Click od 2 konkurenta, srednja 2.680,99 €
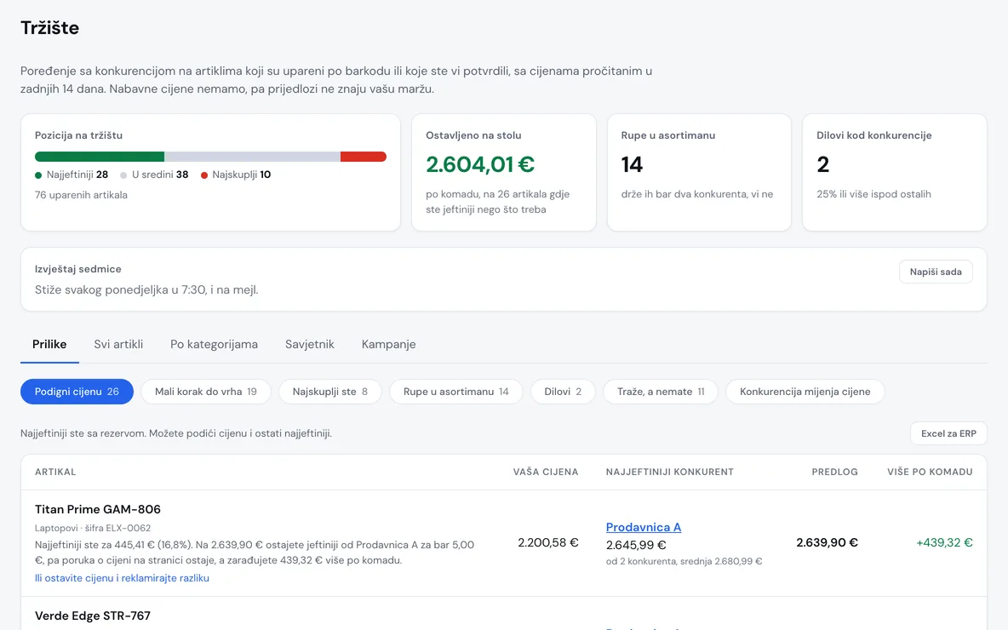 (684, 561)
